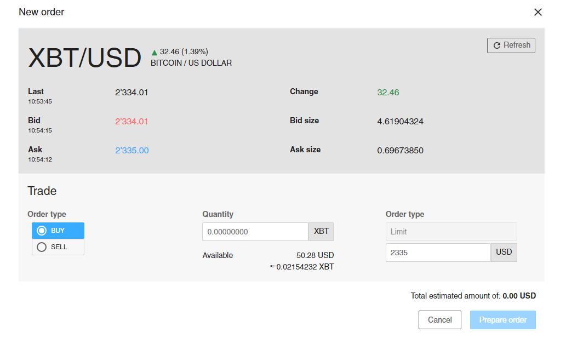Click the Trade section heading
Viewport: 566px width, 344px height.
coord(42,191)
